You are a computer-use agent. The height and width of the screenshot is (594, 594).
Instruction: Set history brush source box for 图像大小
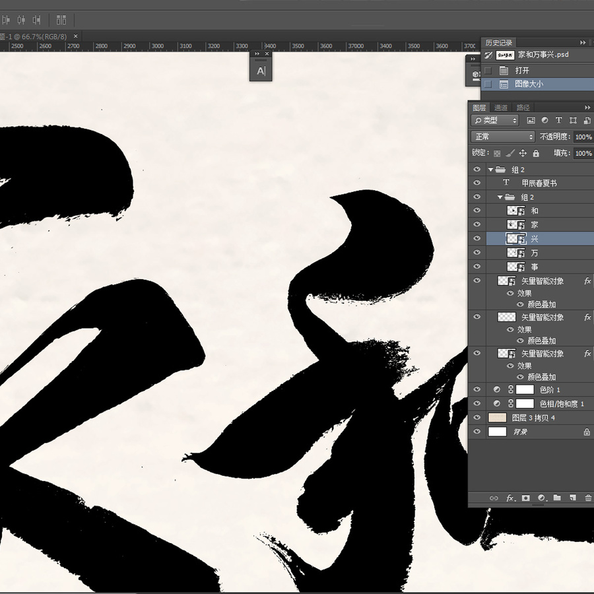coord(488,84)
